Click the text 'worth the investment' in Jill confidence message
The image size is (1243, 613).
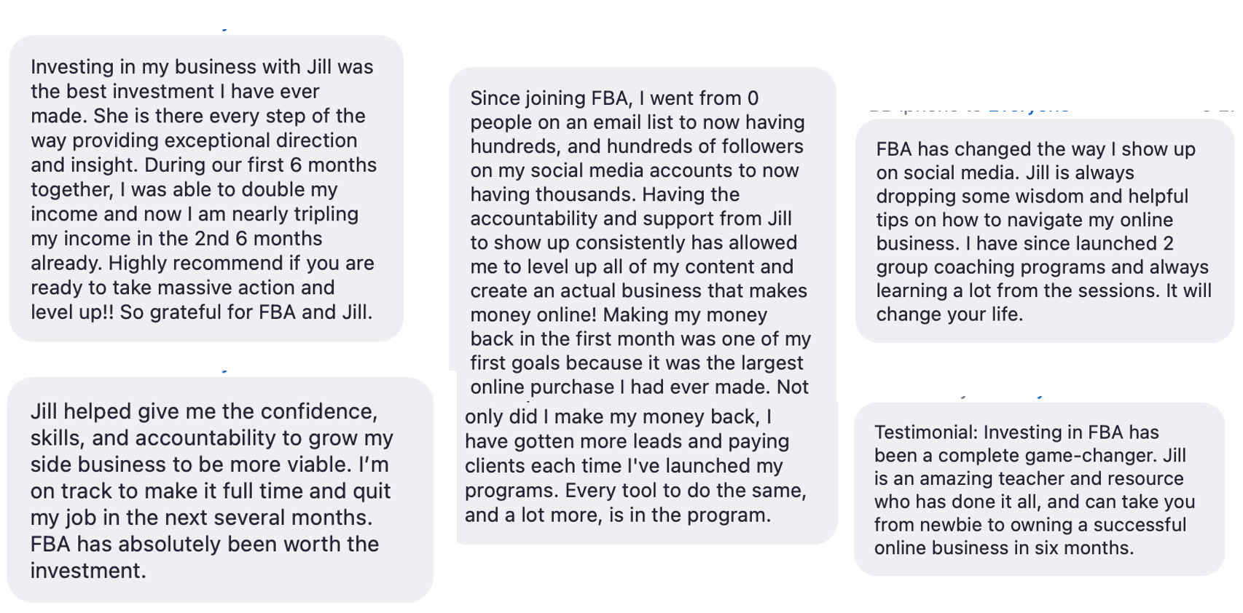click(205, 557)
